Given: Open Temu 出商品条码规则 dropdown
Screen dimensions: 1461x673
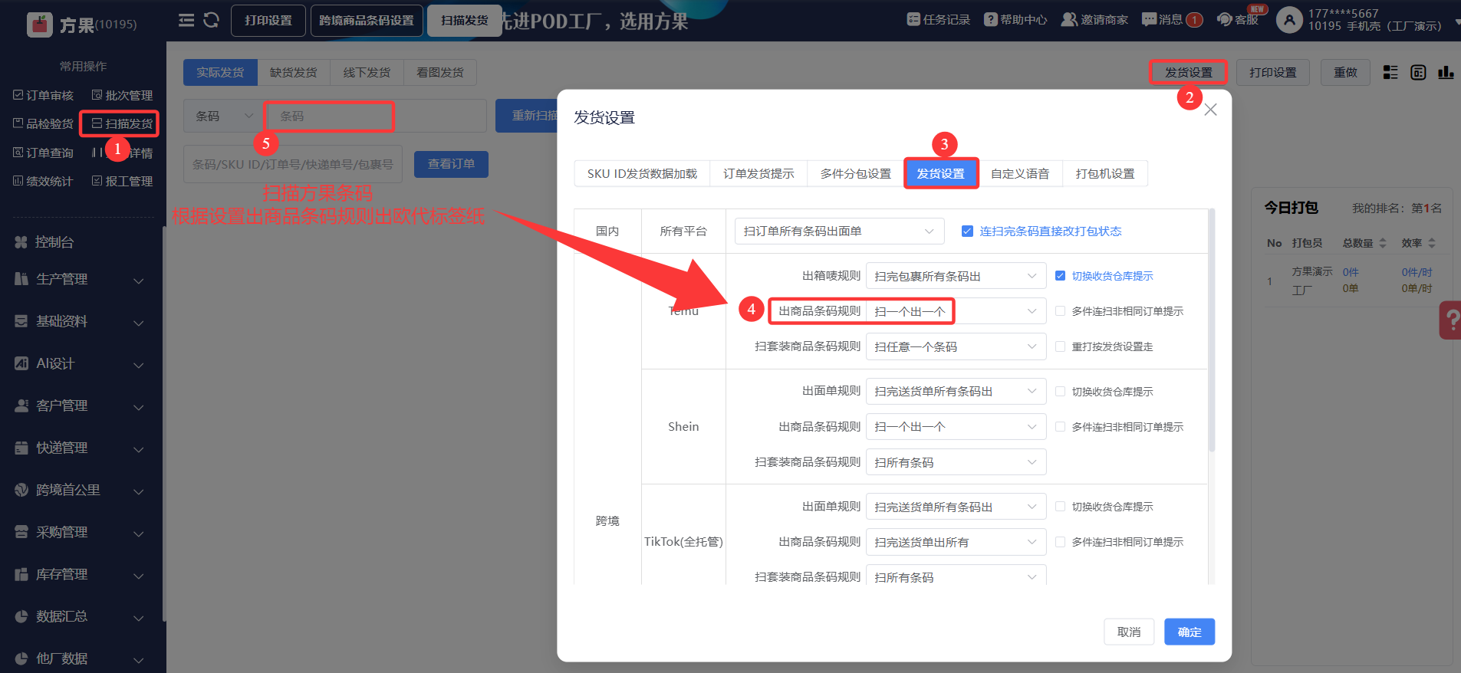Looking at the screenshot, I should (x=956, y=311).
